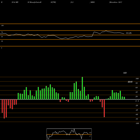Click the '55.26' RSI value label
The height and width of the screenshot is (140, 140).
[x=129, y=33]
